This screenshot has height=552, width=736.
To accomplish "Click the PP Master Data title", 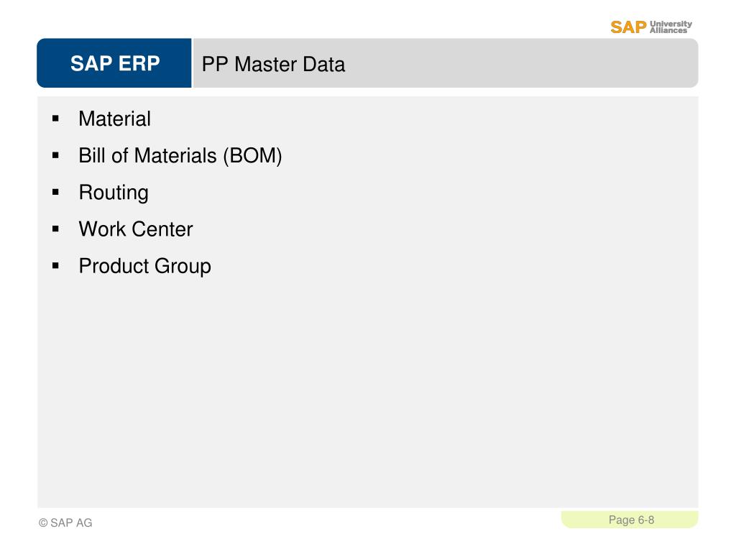I will click(x=273, y=64).
